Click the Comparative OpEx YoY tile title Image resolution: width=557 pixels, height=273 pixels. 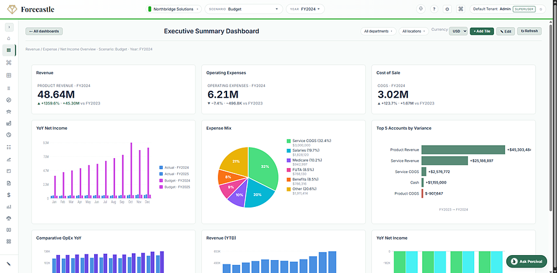point(59,238)
